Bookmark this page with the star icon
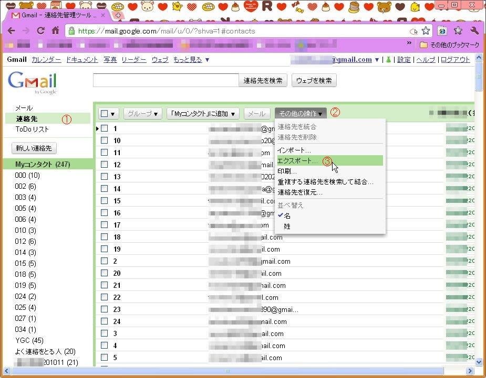486x378 pixels. (x=426, y=30)
